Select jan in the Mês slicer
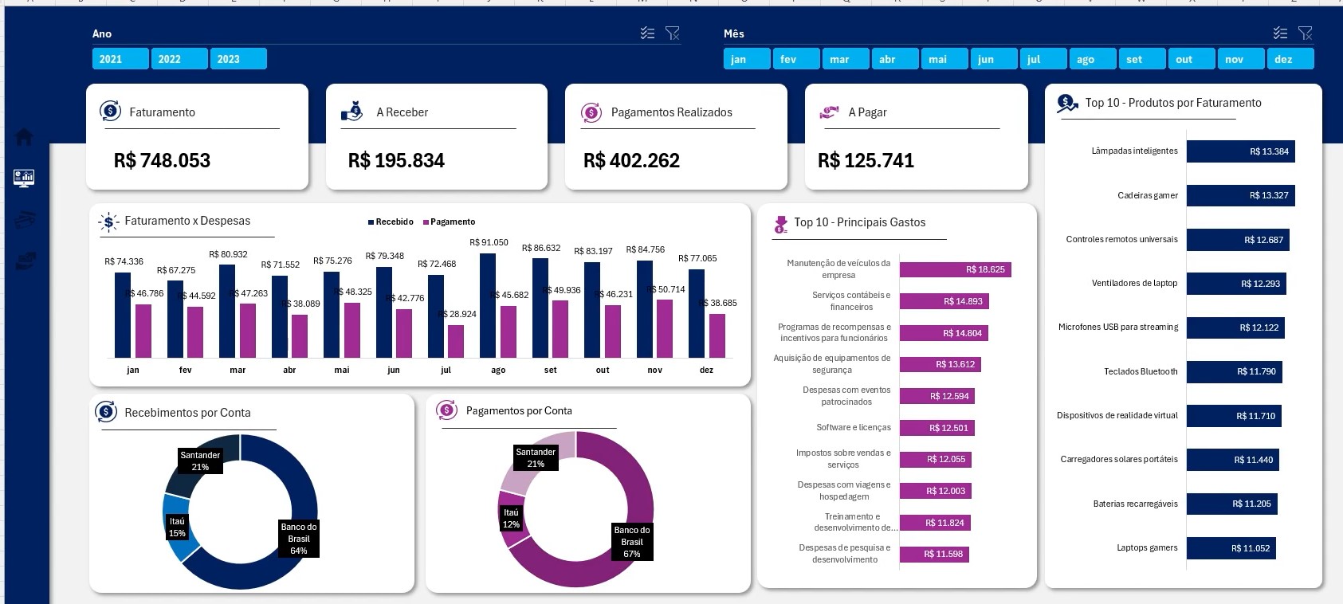The image size is (1343, 604). pyautogui.click(x=747, y=59)
